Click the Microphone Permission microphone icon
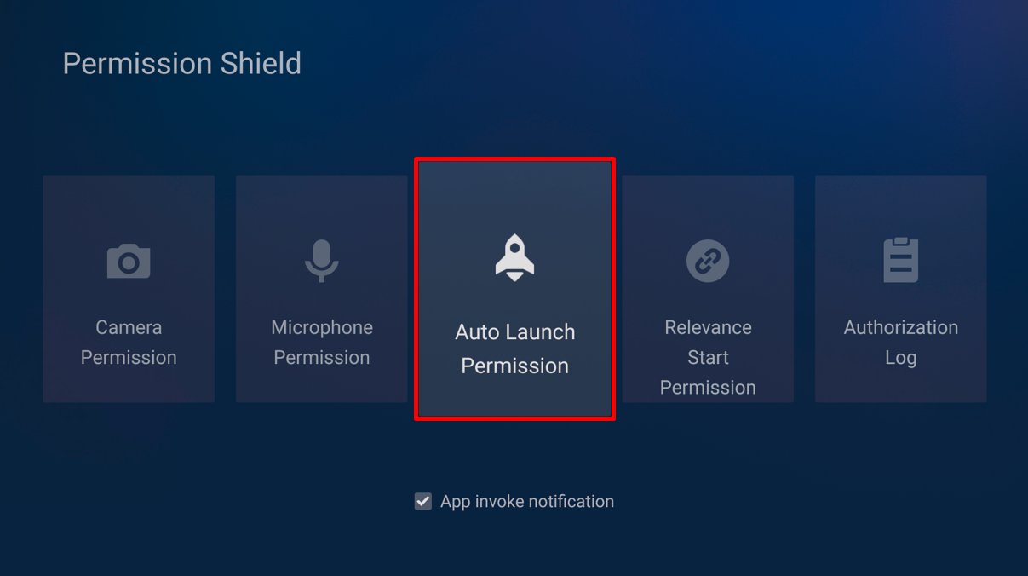This screenshot has width=1028, height=576. pos(322,261)
